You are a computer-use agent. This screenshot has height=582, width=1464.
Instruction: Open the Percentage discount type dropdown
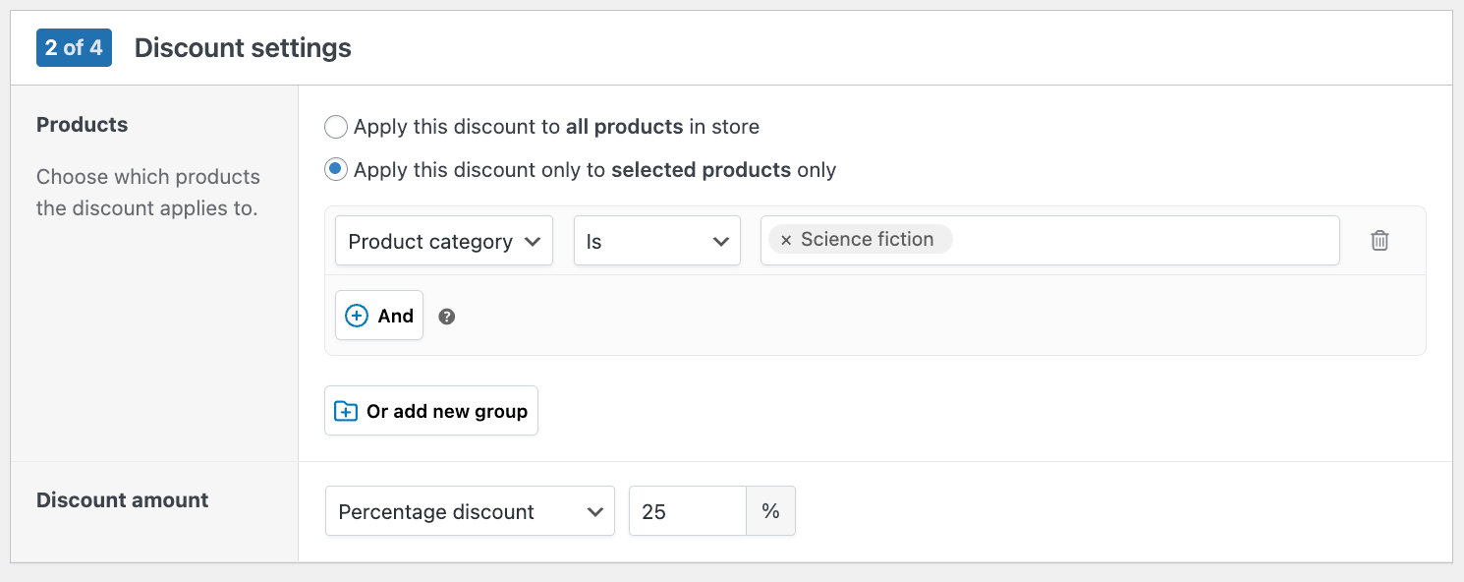470,511
